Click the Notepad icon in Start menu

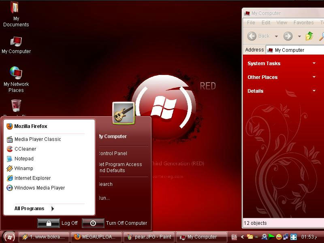[9, 159]
